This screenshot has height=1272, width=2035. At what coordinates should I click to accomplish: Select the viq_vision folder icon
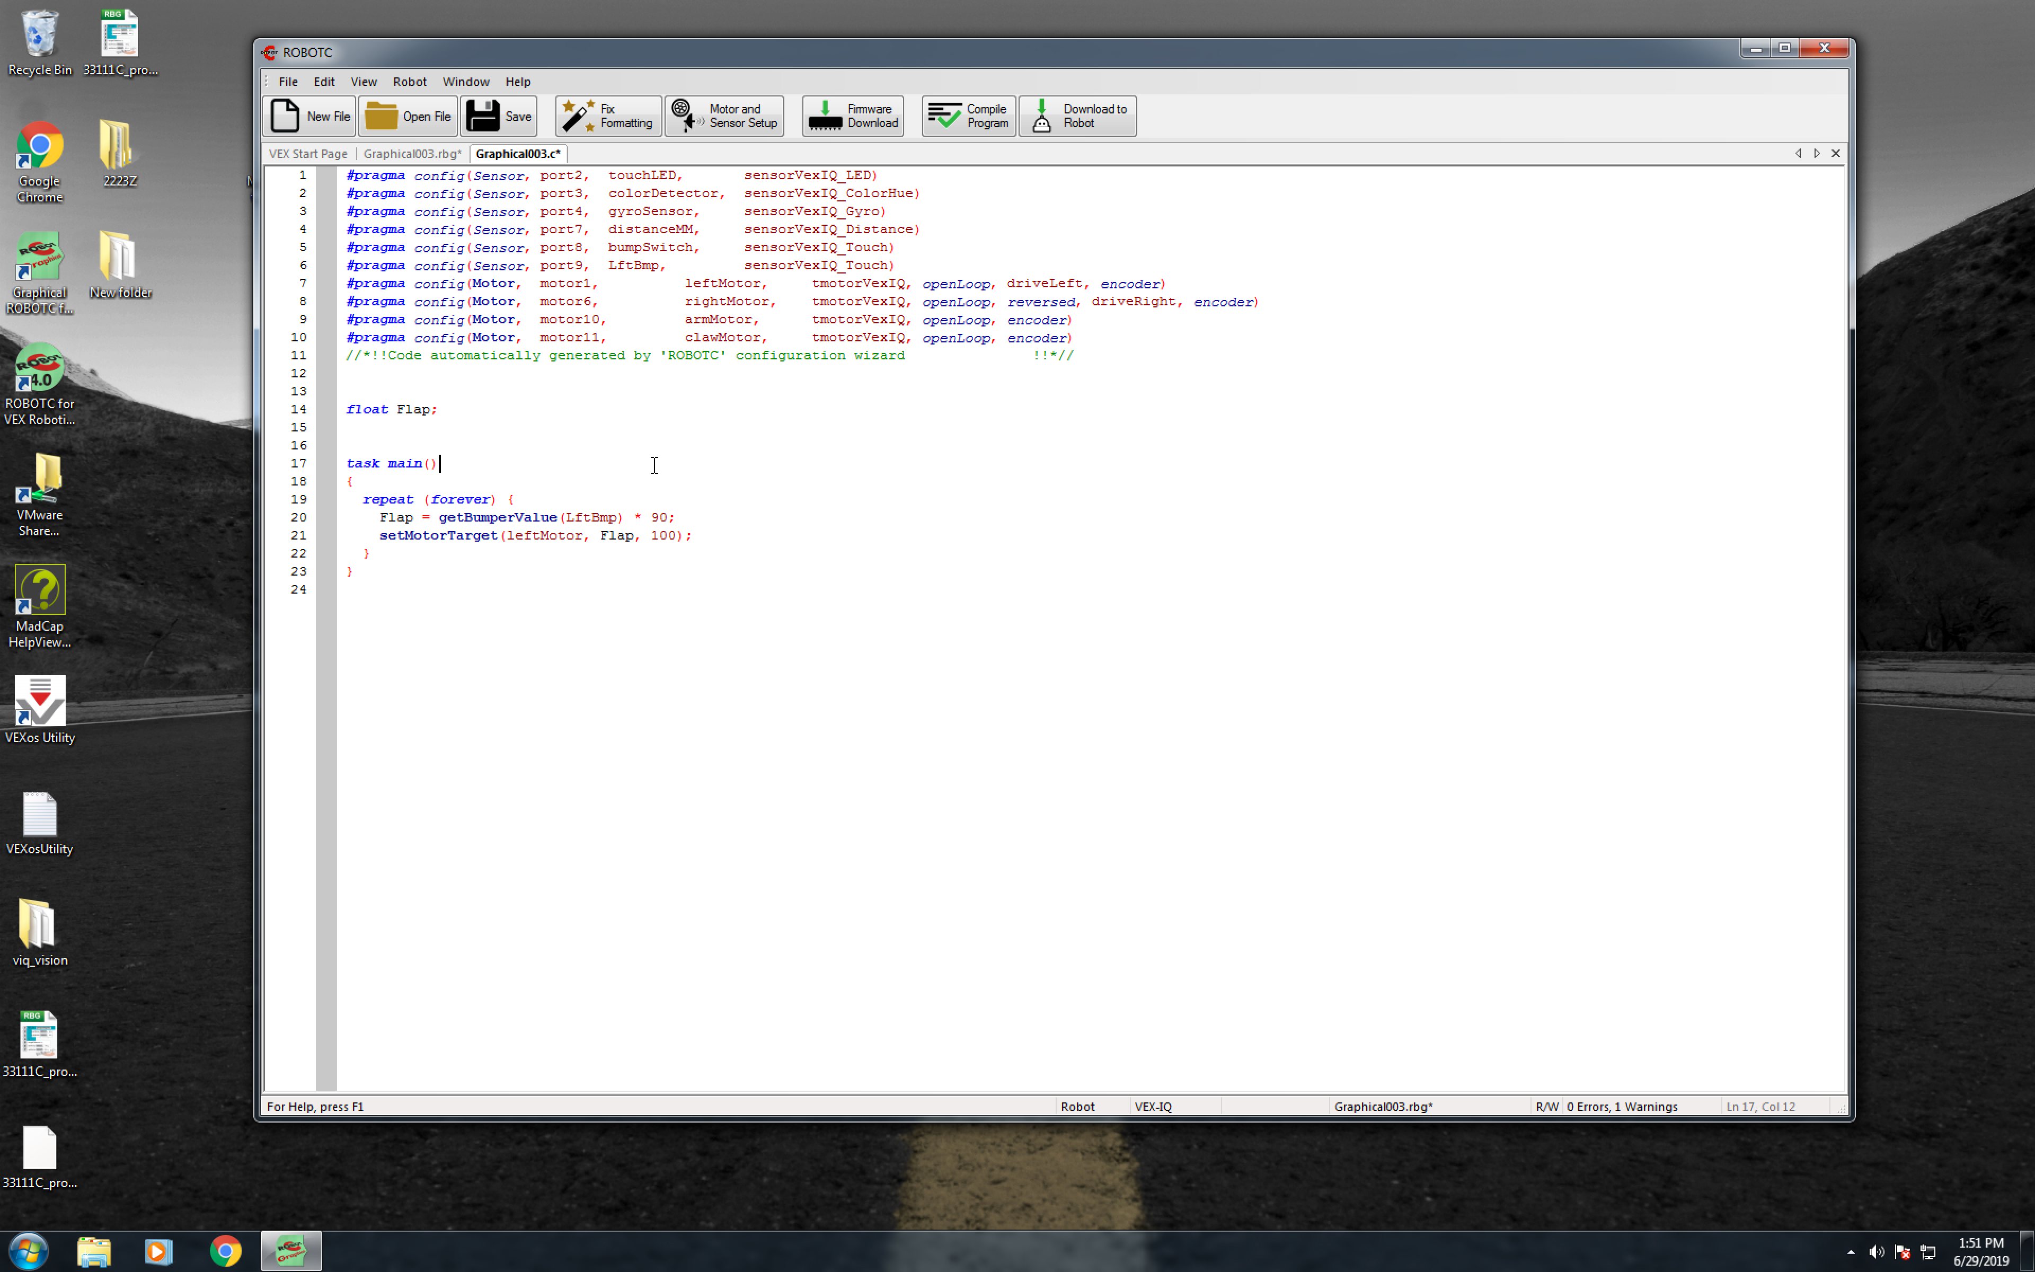coord(40,932)
